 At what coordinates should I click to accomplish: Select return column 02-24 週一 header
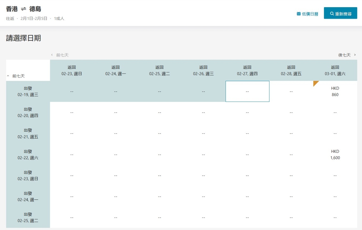pos(116,71)
